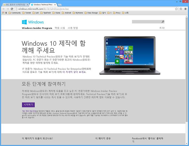Click the '이 페이지가 도움이 되셨나요?' text

coord(38,138)
